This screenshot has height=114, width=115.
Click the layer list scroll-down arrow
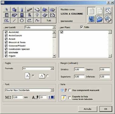point(54,55)
